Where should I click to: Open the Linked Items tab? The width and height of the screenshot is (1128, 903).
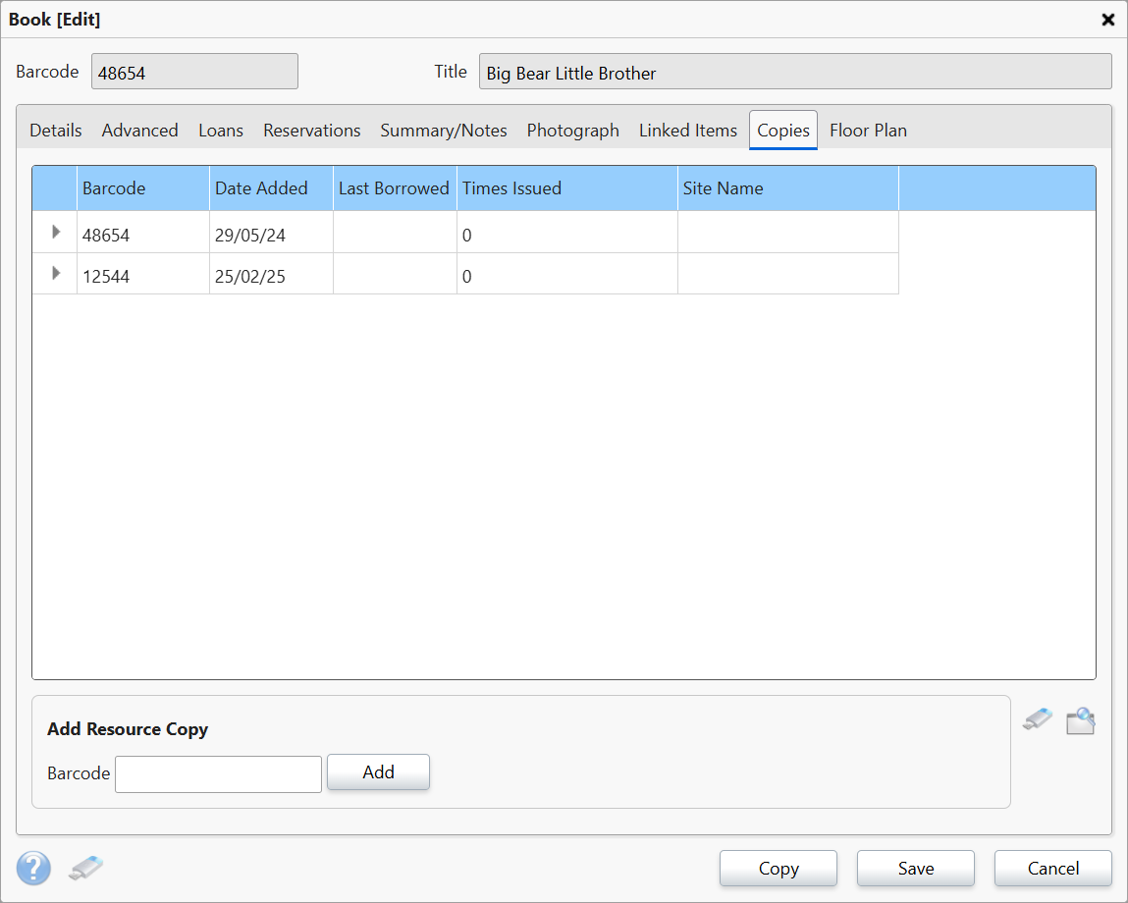click(687, 130)
